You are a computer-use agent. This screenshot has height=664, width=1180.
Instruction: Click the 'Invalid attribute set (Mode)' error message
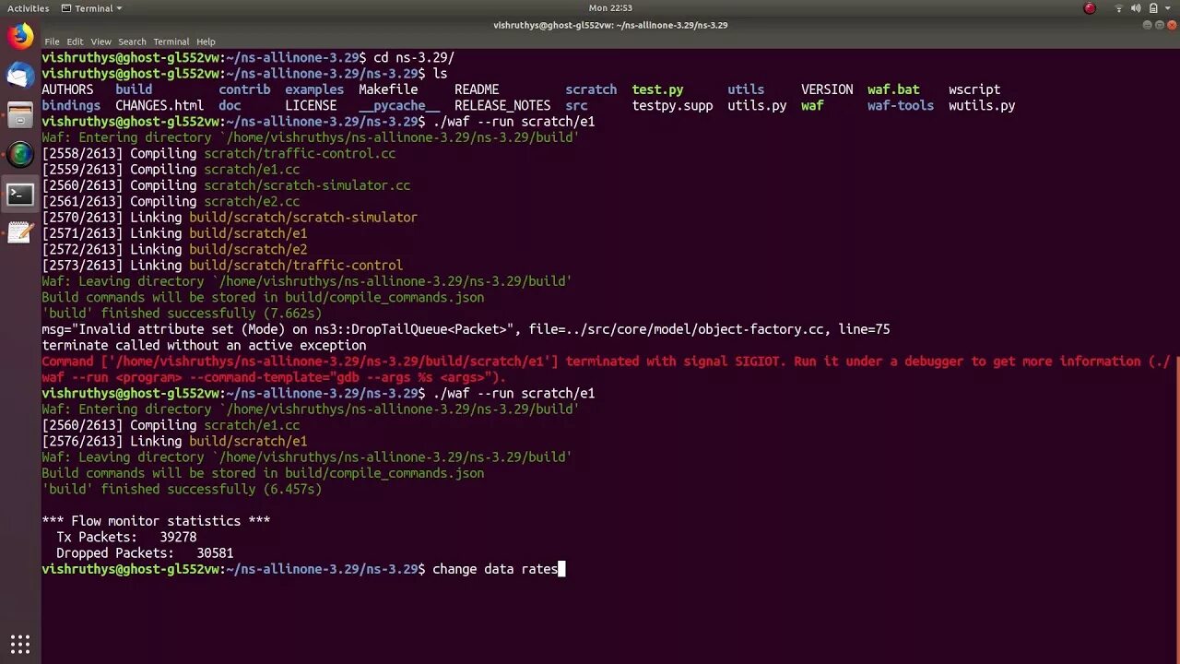tap(466, 329)
